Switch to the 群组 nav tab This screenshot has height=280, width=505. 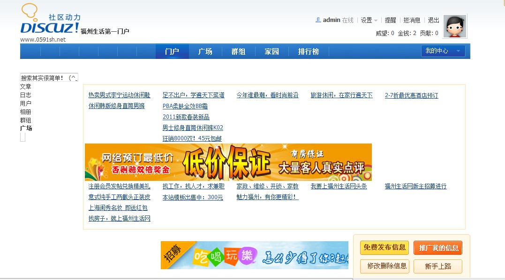pyautogui.click(x=238, y=51)
